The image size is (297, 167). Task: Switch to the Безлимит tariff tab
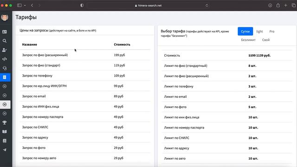[248, 40]
